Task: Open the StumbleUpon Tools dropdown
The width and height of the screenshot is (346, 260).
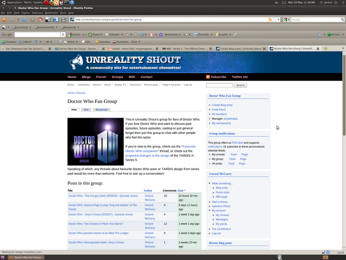Action: pos(136,42)
